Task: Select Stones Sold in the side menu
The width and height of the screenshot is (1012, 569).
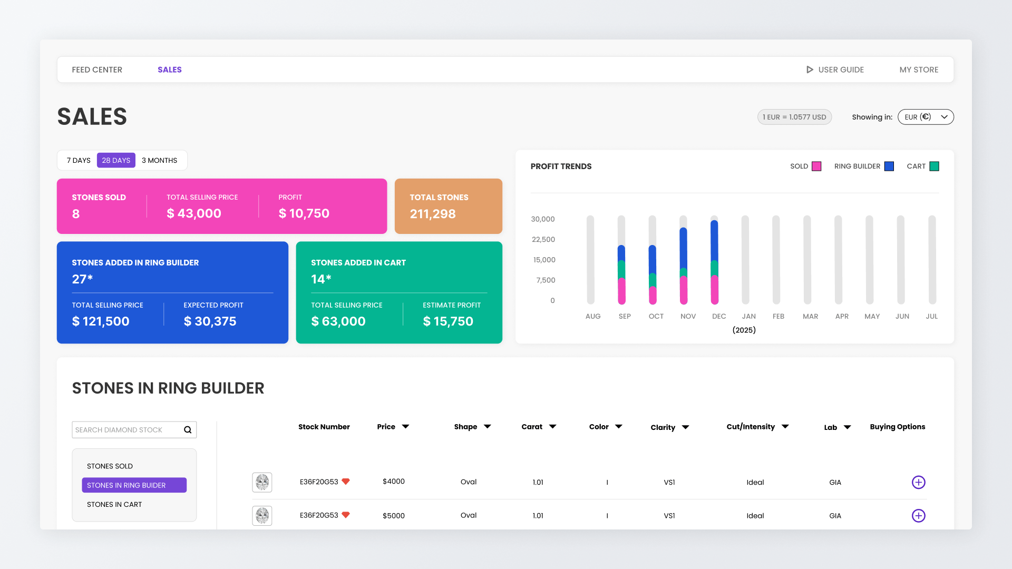Action: (x=110, y=466)
